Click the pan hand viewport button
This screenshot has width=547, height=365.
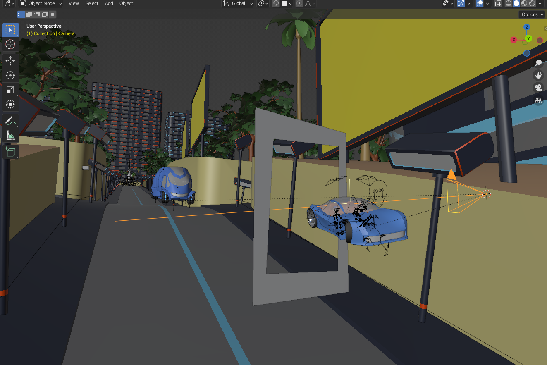[538, 75]
